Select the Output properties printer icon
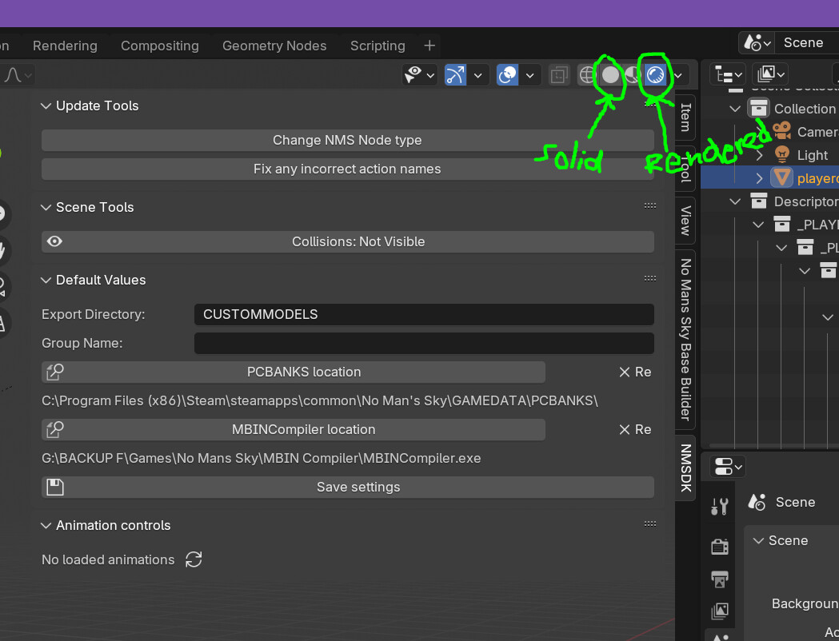 (719, 579)
